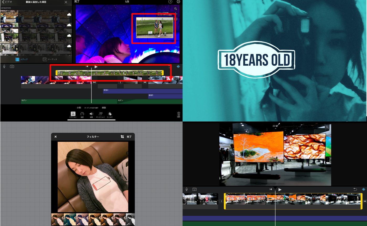The width and height of the screenshot is (367, 226).
Task: Switch to the メディア tab
Action: tap(21, 59)
